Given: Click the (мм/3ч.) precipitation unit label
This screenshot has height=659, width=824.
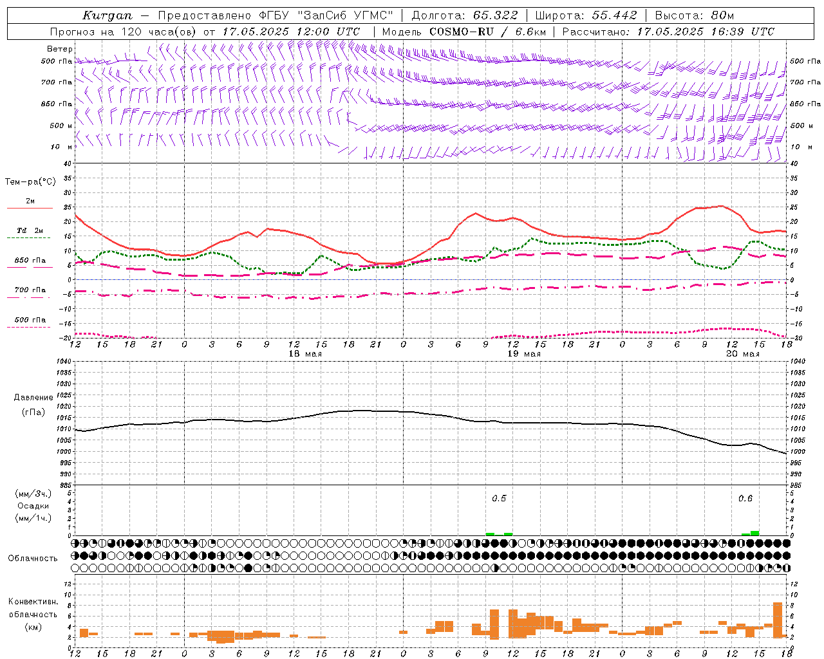Looking at the screenshot, I should (x=33, y=494).
